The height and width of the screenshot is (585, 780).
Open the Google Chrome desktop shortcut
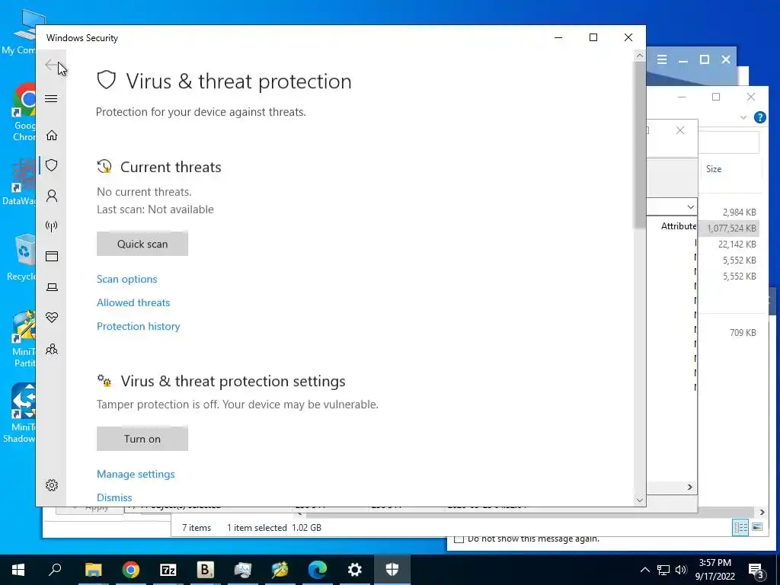22,111
